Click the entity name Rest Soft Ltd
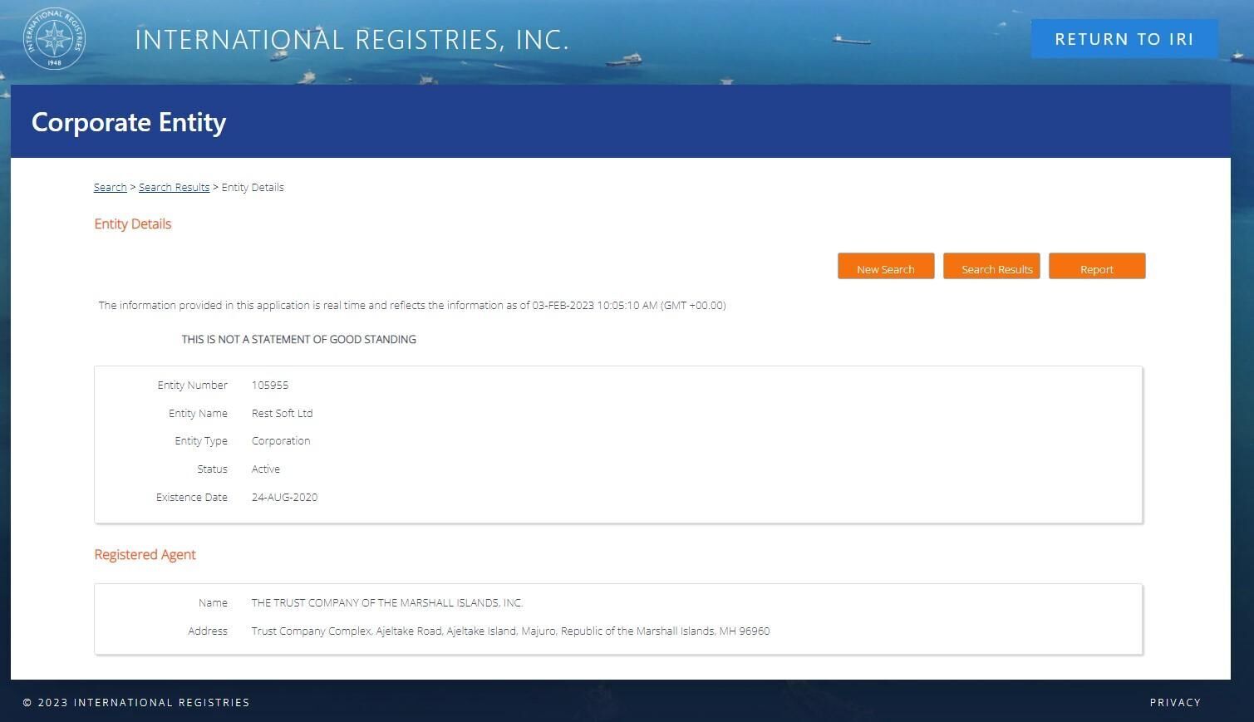Viewport: 1254px width, 722px height. (282, 414)
